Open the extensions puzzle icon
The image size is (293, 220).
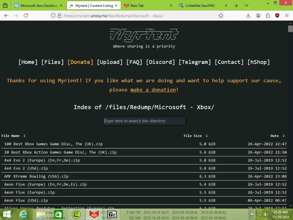point(268,16)
